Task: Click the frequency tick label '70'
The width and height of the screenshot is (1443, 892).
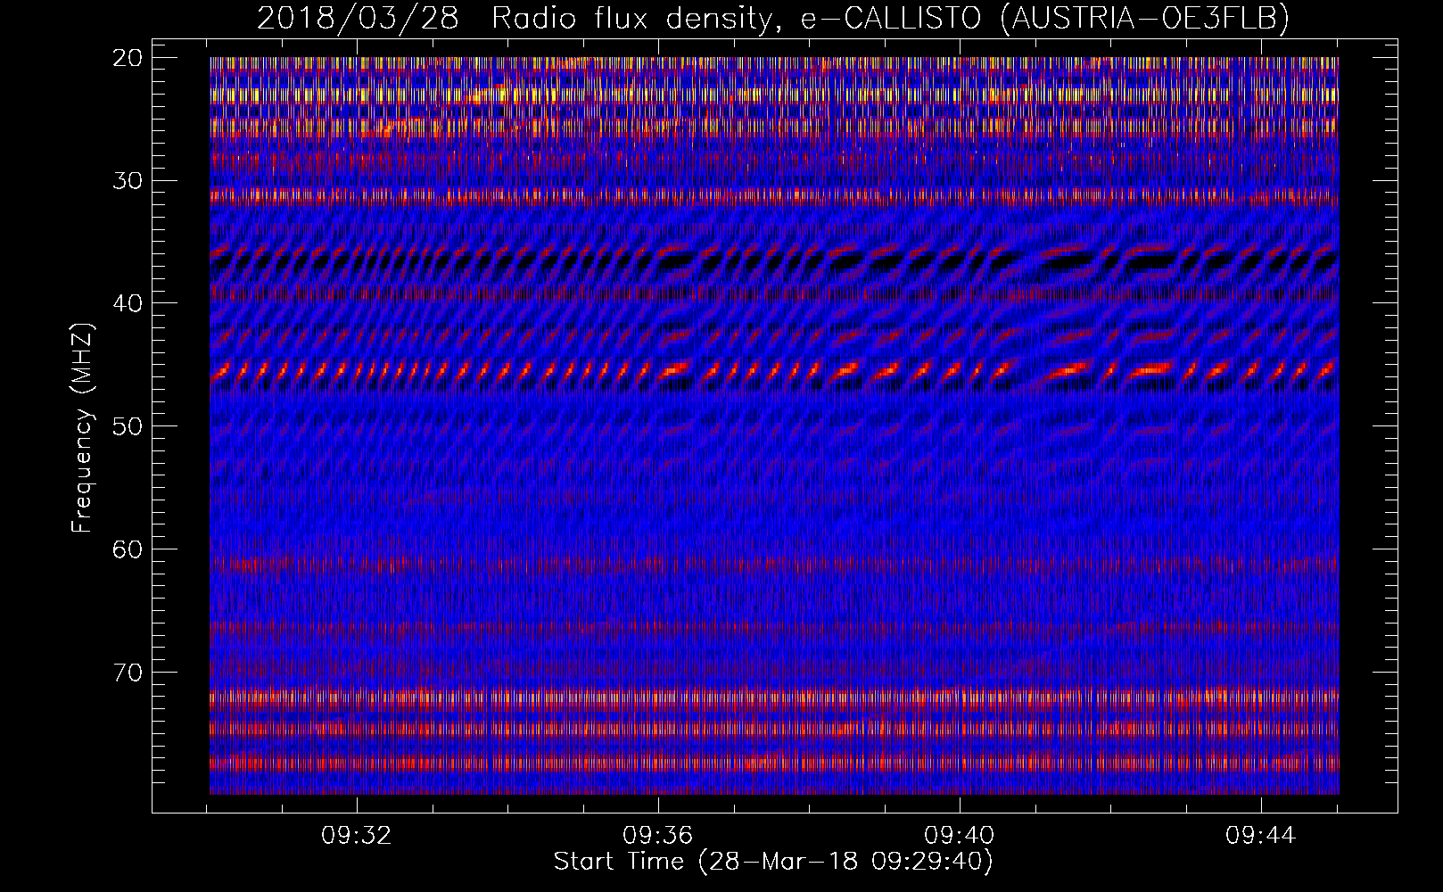Action: click(x=128, y=672)
